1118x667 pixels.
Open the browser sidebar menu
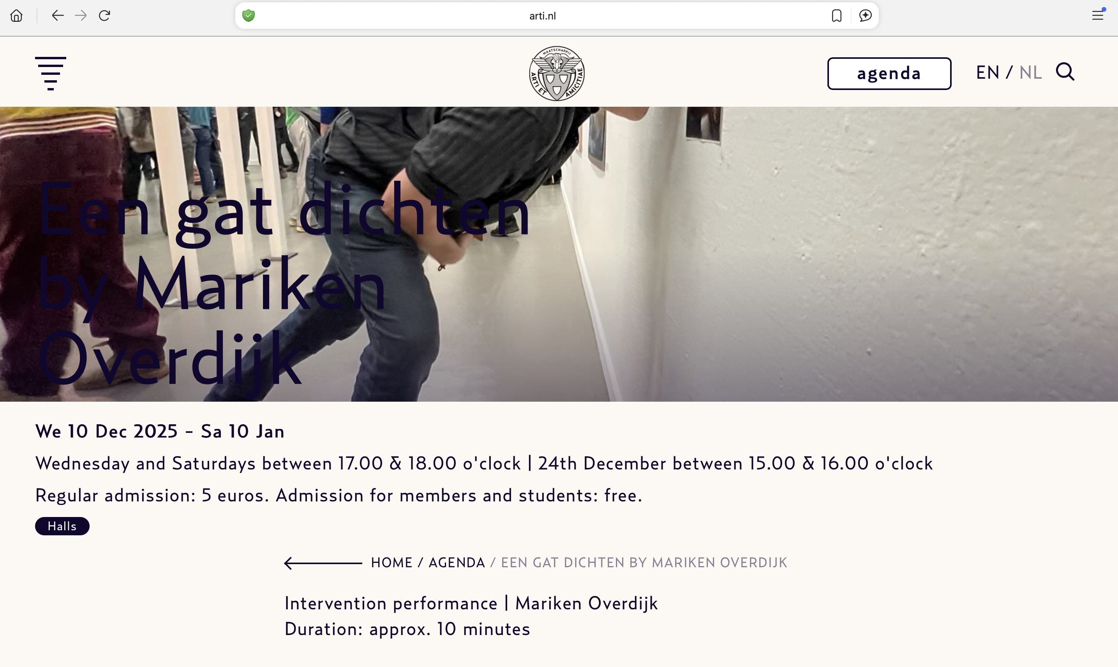pos(1098,15)
